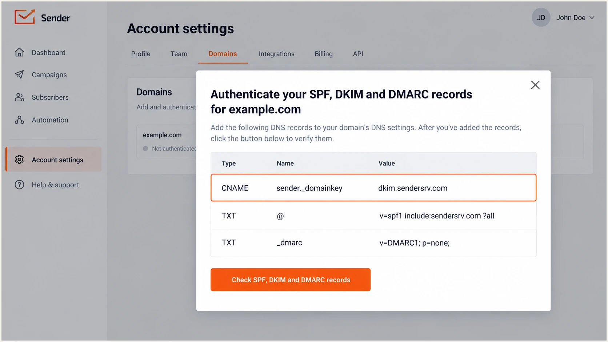Switch to the API tab

(358, 54)
